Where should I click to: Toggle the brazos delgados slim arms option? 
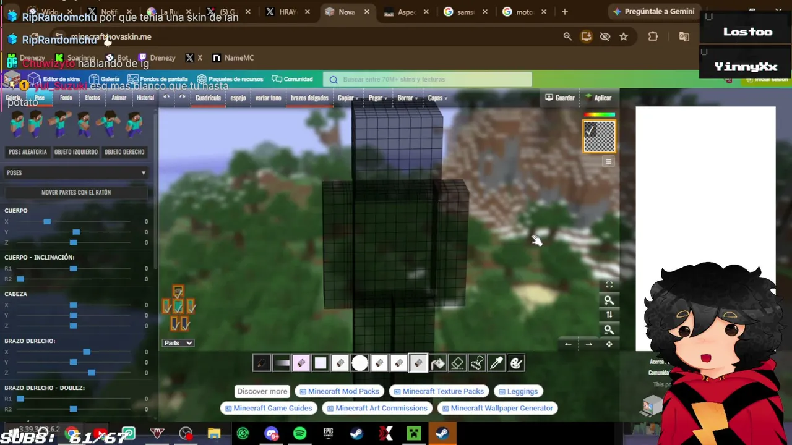(x=309, y=98)
